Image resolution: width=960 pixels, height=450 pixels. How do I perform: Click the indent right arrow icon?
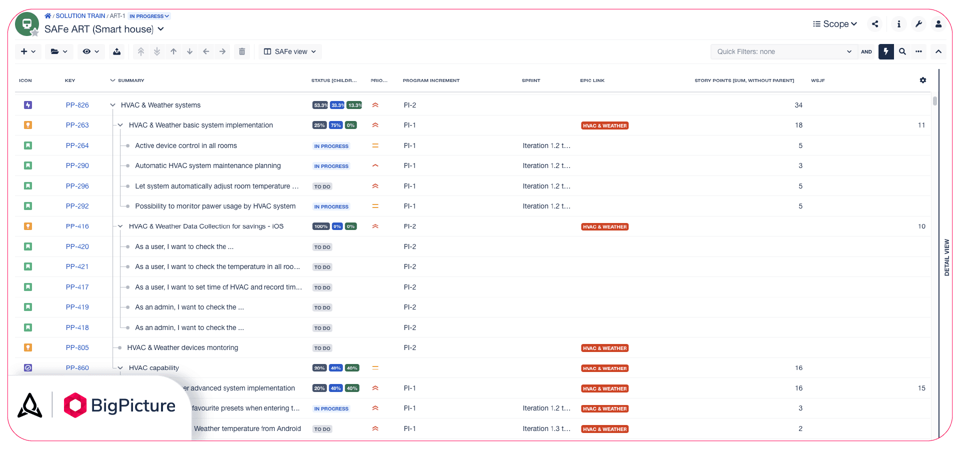[222, 51]
